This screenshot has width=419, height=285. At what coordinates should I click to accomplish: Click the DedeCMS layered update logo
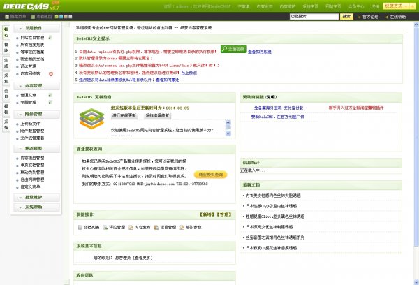click(91, 119)
